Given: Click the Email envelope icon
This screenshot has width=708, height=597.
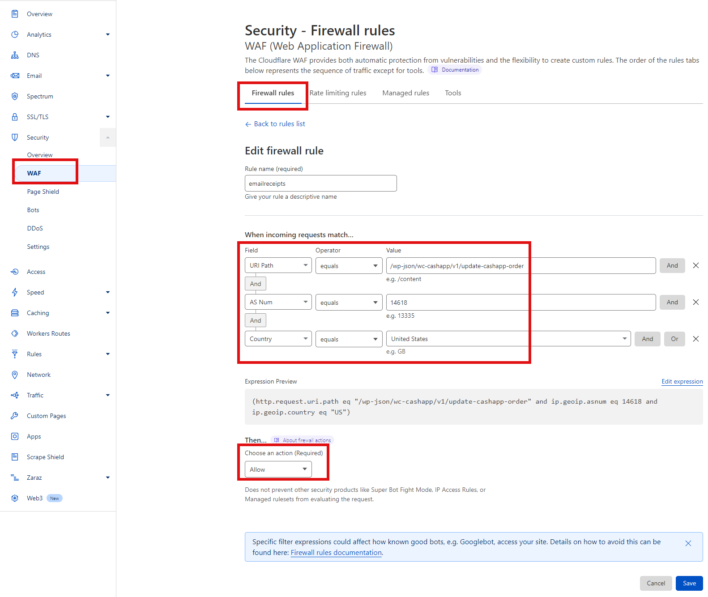Looking at the screenshot, I should [15, 76].
